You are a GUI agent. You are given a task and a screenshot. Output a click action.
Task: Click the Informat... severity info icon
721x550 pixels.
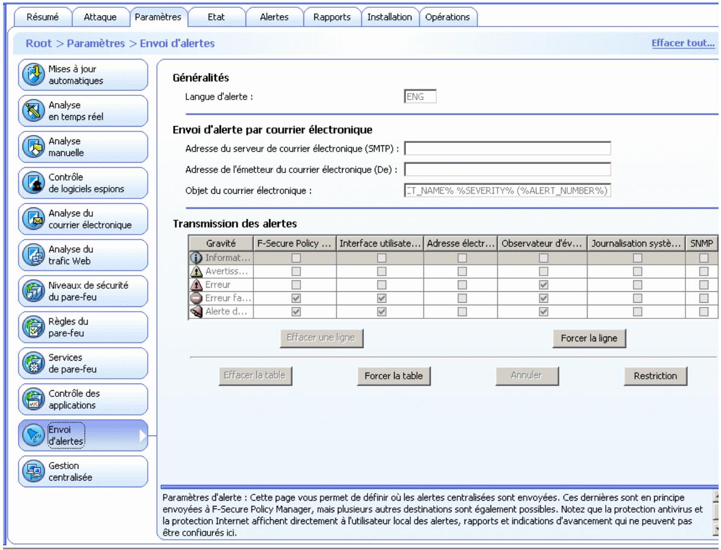click(x=196, y=258)
